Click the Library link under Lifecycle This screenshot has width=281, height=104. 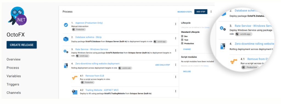pyautogui.click(x=207, y=28)
